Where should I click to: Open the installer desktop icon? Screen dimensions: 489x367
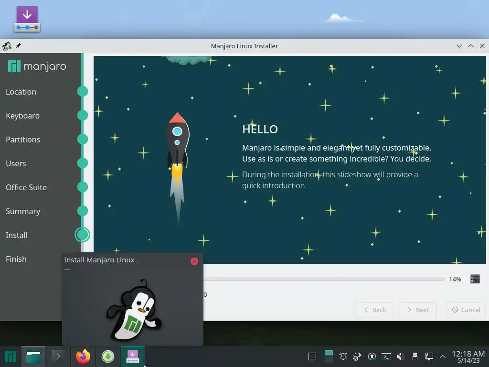pos(27,19)
